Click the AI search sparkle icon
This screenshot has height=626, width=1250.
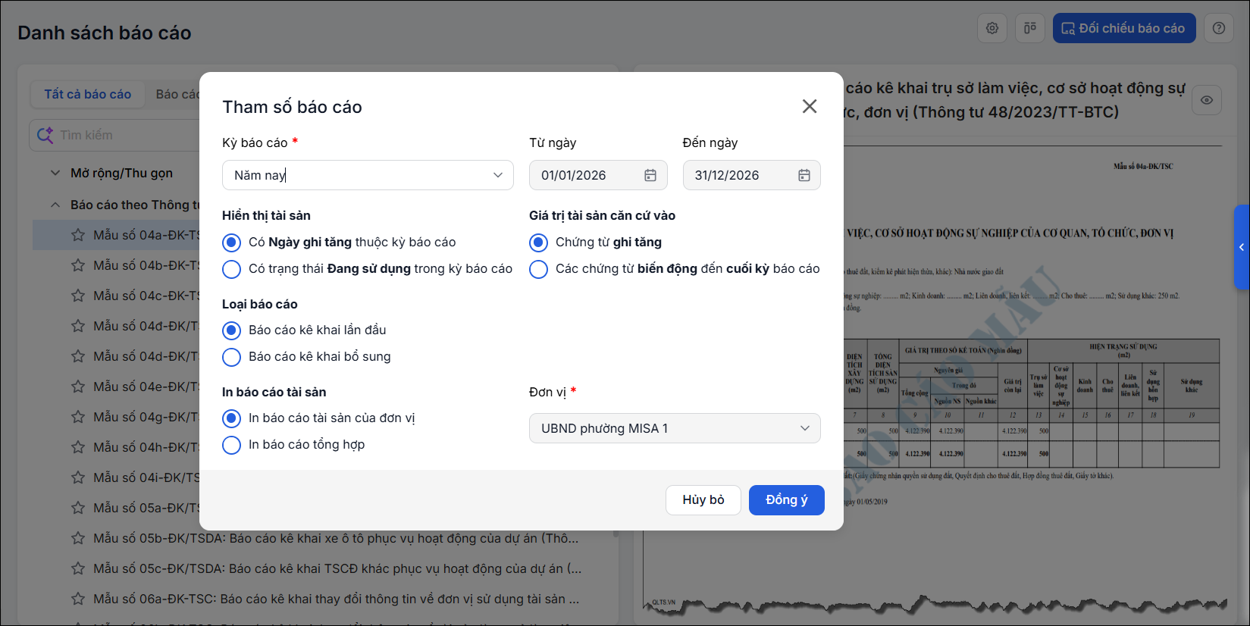[45, 135]
